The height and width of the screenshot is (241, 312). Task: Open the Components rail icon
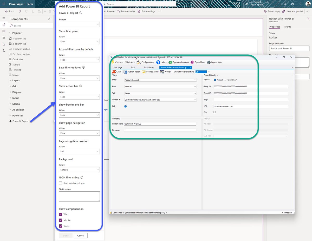[4, 25]
